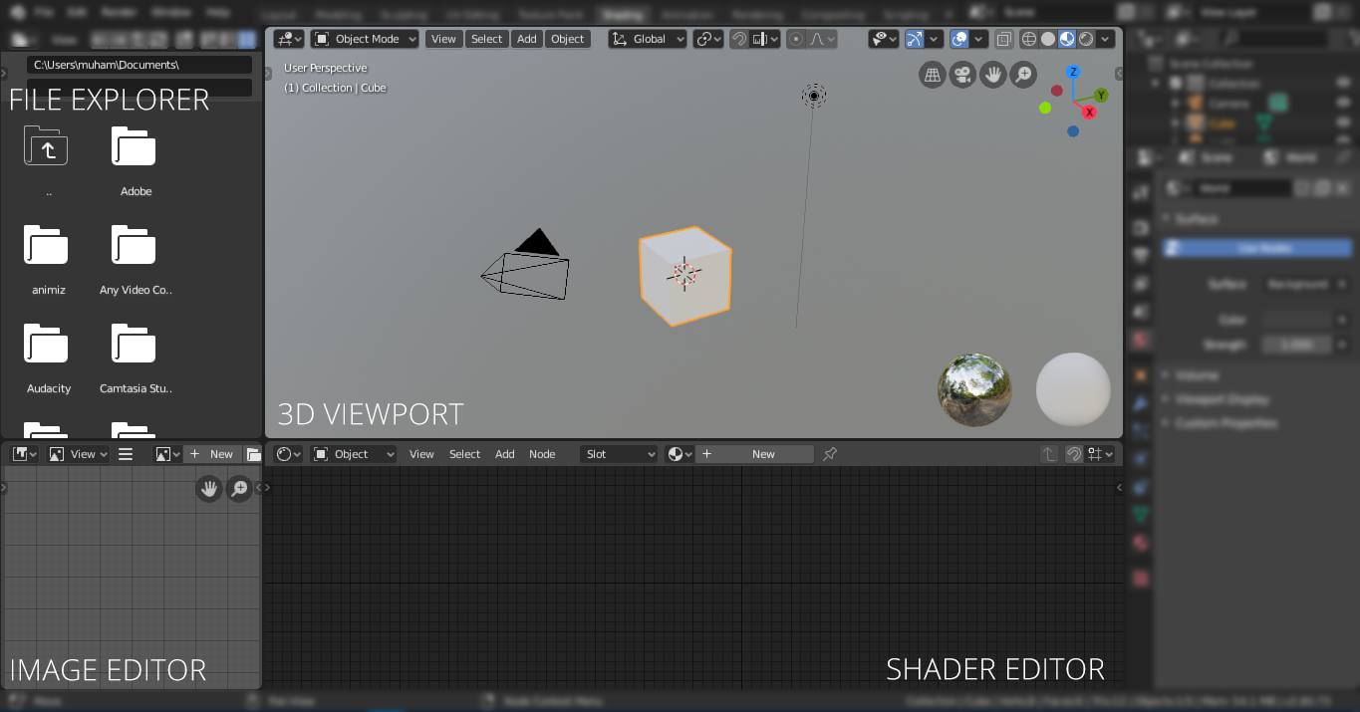Select the camera object in the viewport
The width and height of the screenshot is (1360, 712).
point(525,266)
